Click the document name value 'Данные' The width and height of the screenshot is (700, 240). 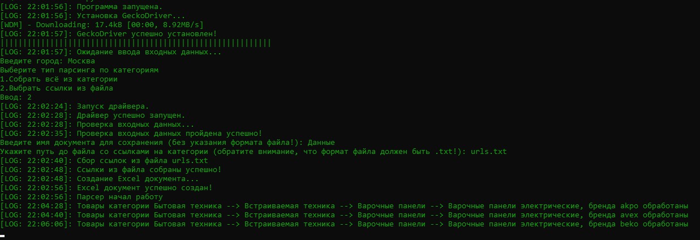pos(321,142)
